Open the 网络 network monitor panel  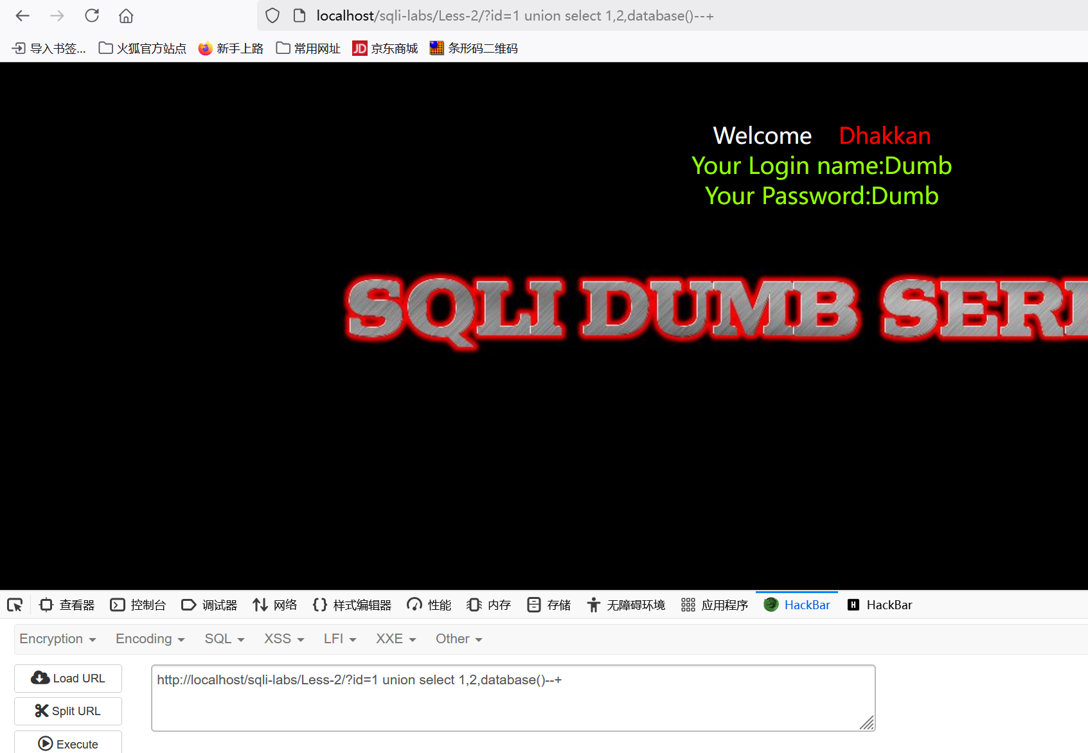(274, 604)
